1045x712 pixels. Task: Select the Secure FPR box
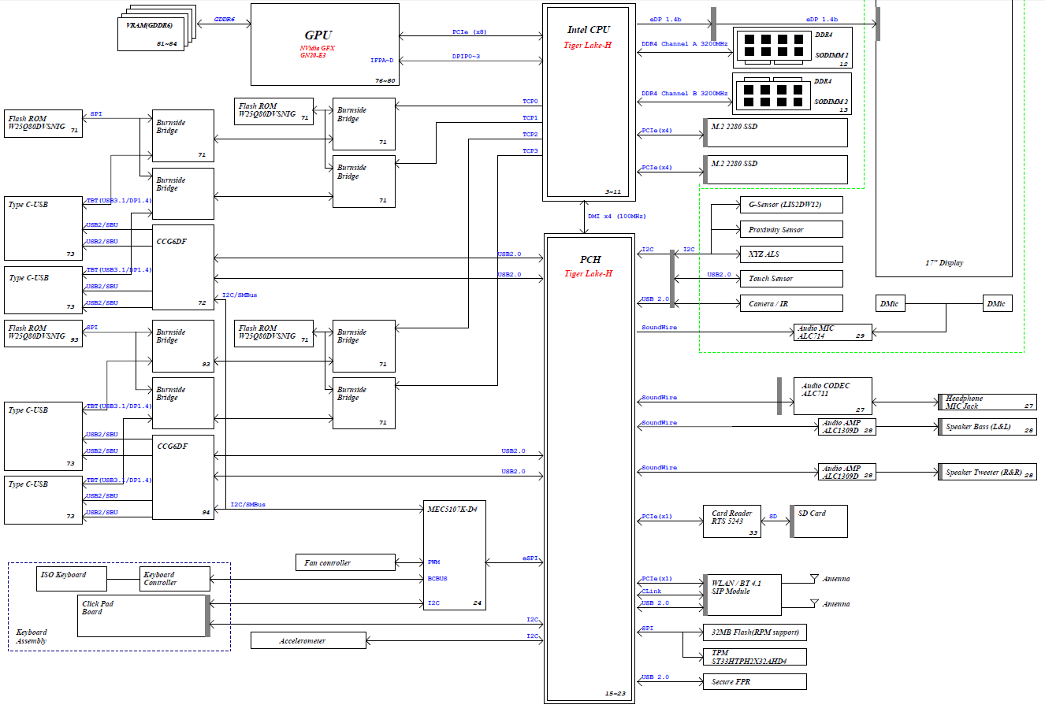tap(754, 681)
